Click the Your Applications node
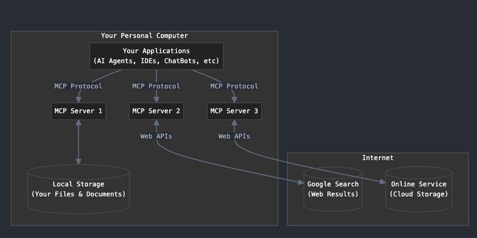The width and height of the screenshot is (477, 238). click(157, 56)
